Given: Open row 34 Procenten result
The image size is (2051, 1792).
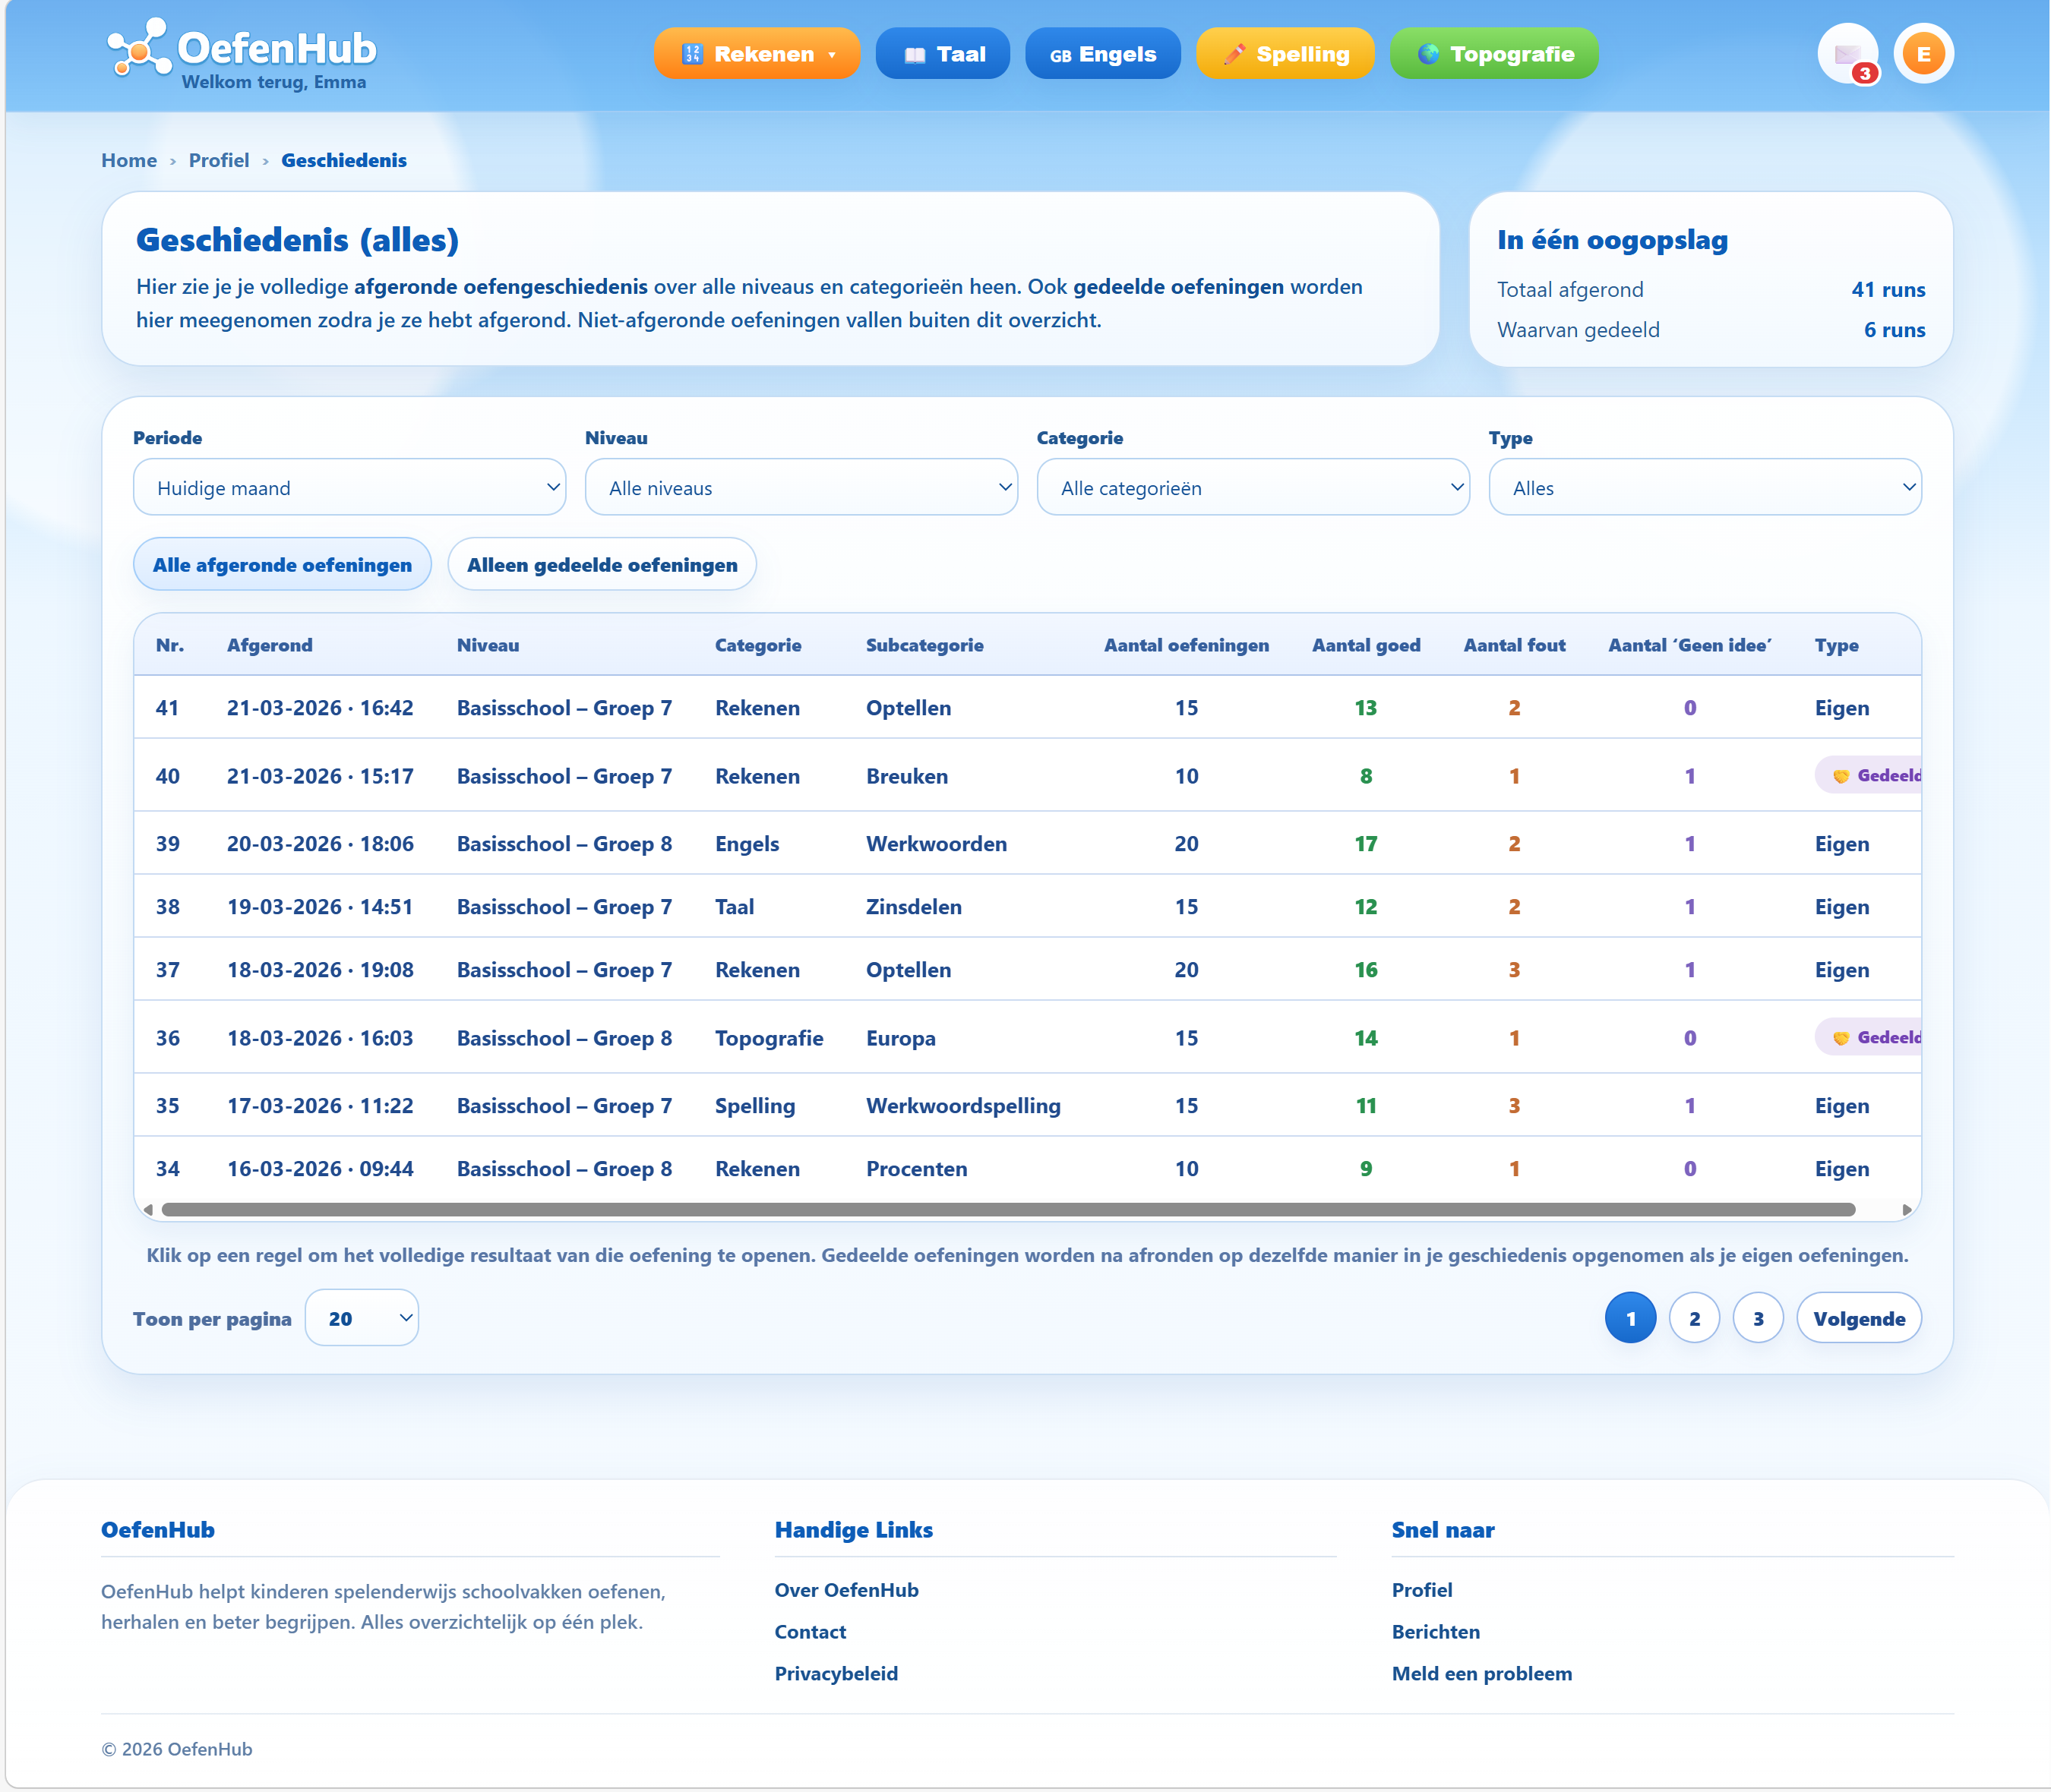Looking at the screenshot, I should tap(1028, 1168).
